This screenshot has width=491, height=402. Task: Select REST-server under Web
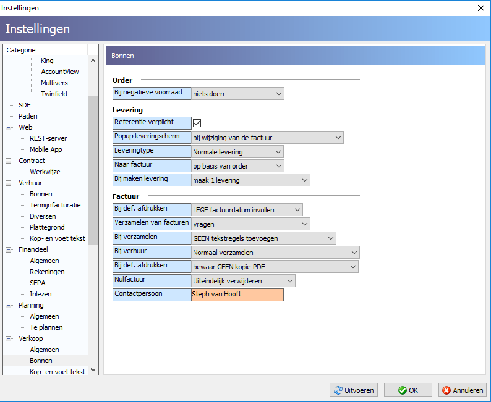(48, 138)
